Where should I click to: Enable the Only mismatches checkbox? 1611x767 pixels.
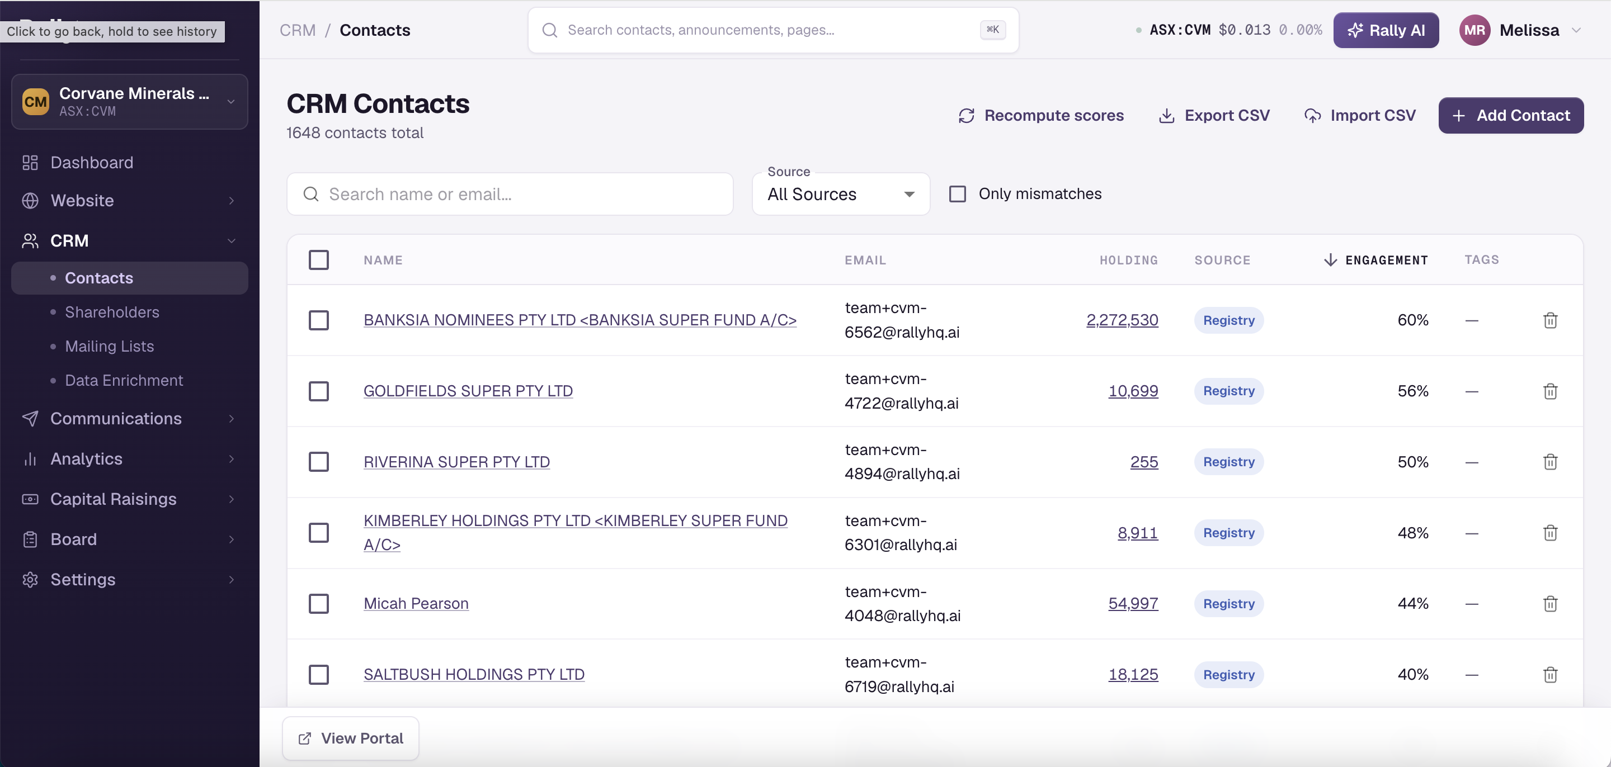957,194
